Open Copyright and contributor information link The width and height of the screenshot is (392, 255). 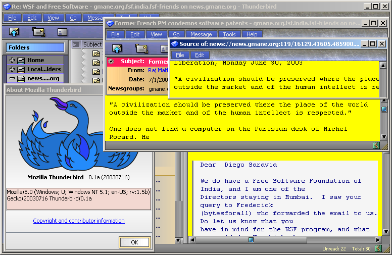point(79,221)
